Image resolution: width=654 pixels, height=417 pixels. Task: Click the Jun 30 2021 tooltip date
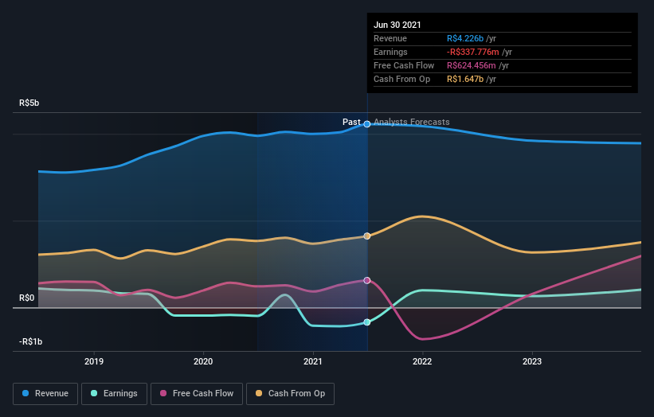(397, 25)
